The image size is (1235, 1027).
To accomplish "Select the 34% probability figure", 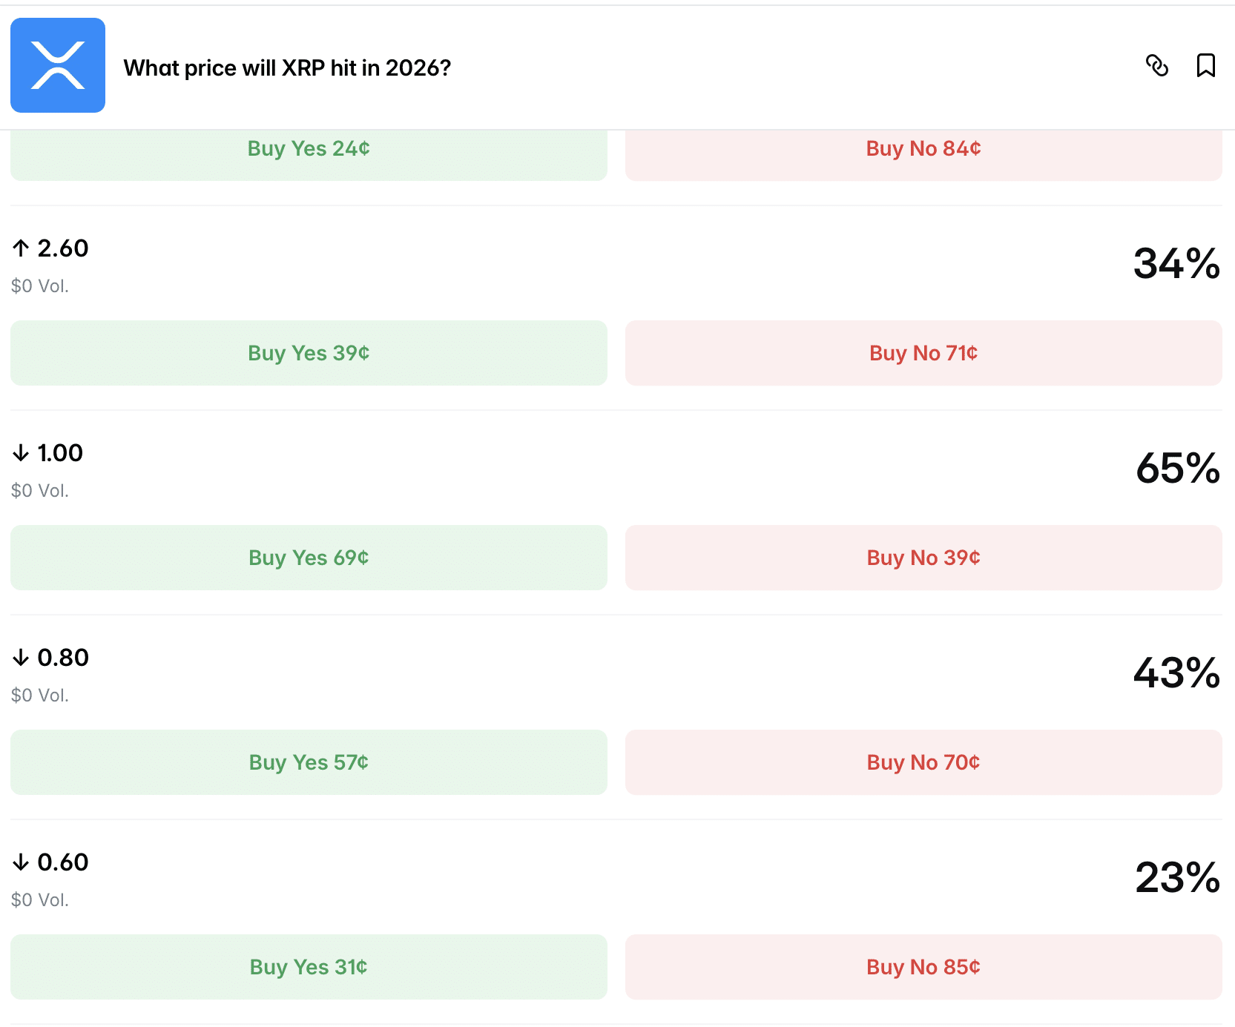I will (x=1176, y=264).
